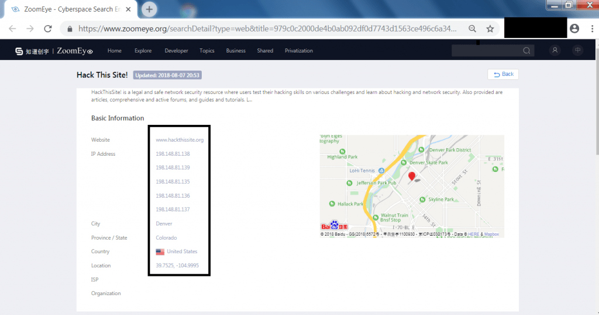Open the Chrome three-dot menu

tap(592, 29)
